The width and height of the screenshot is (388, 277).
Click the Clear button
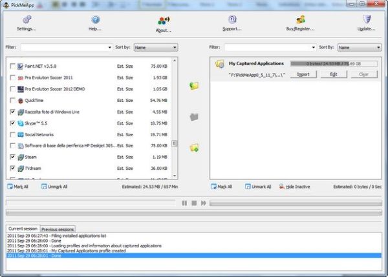coord(364,74)
